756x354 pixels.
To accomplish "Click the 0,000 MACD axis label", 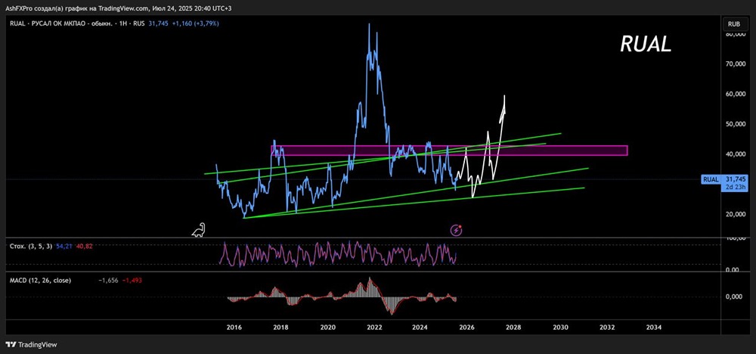I will (736, 297).
